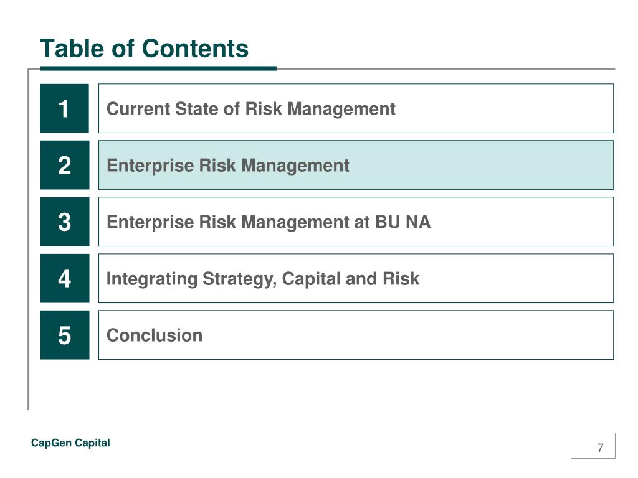Click the page number 7

(600, 448)
